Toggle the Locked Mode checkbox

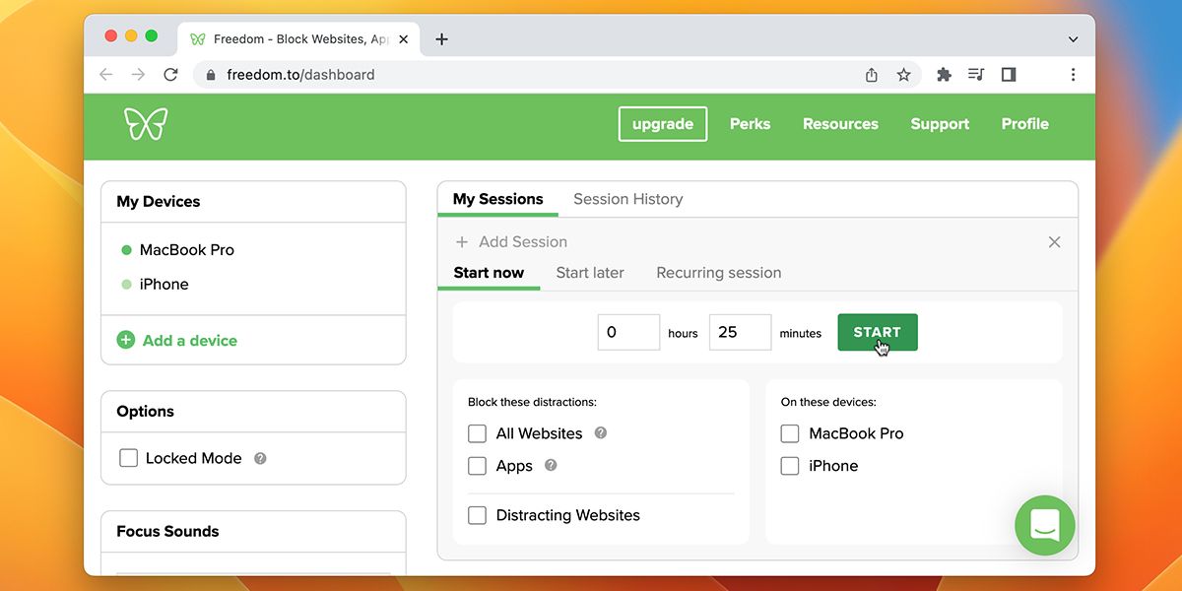[128, 458]
